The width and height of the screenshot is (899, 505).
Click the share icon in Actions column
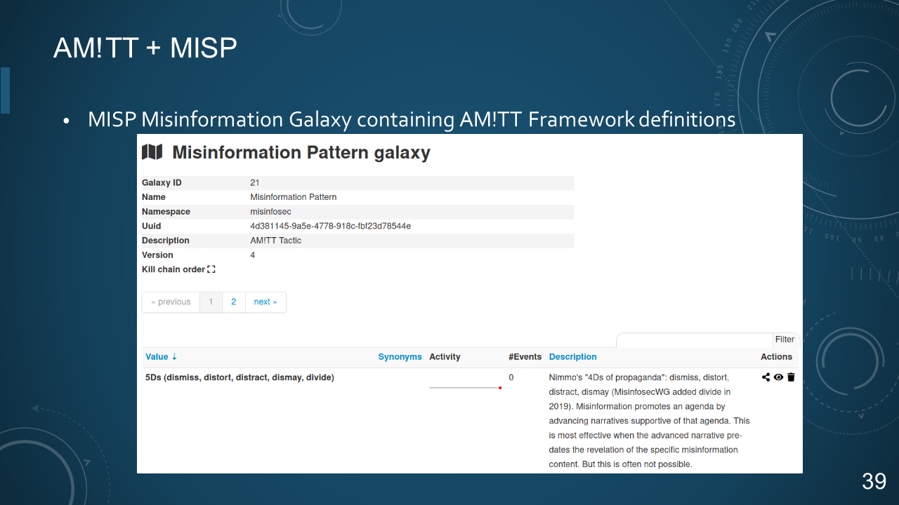pyautogui.click(x=766, y=377)
